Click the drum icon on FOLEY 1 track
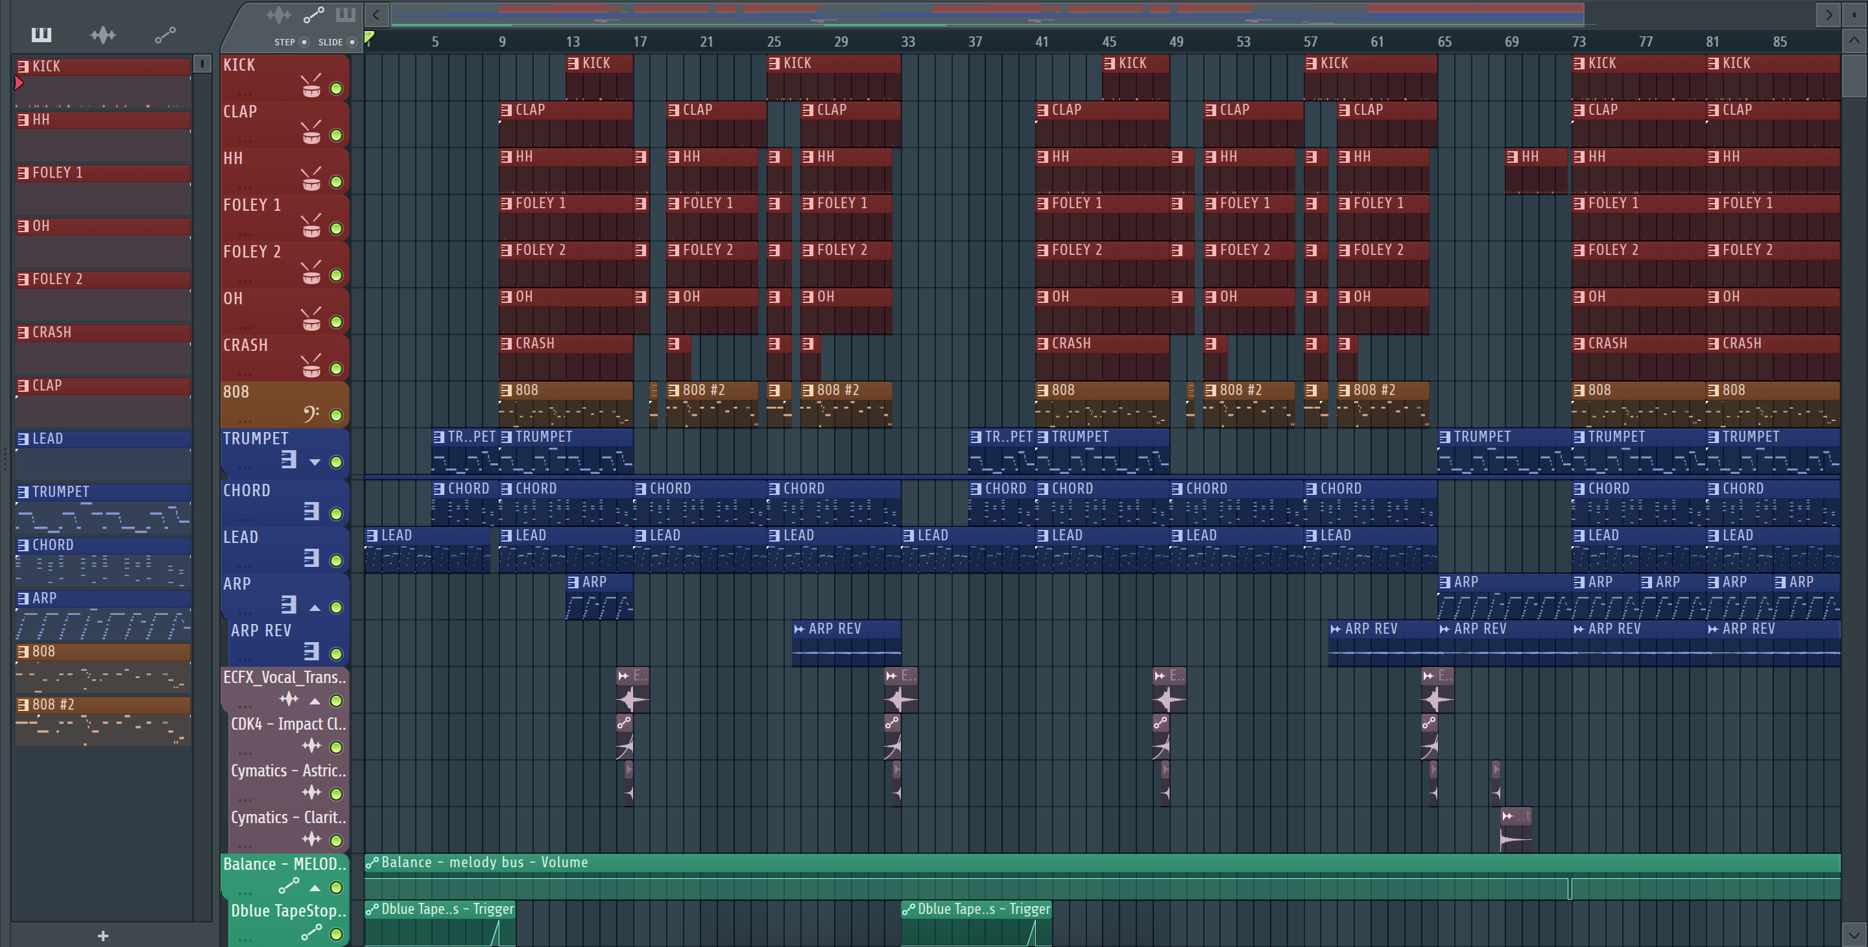 point(311,226)
